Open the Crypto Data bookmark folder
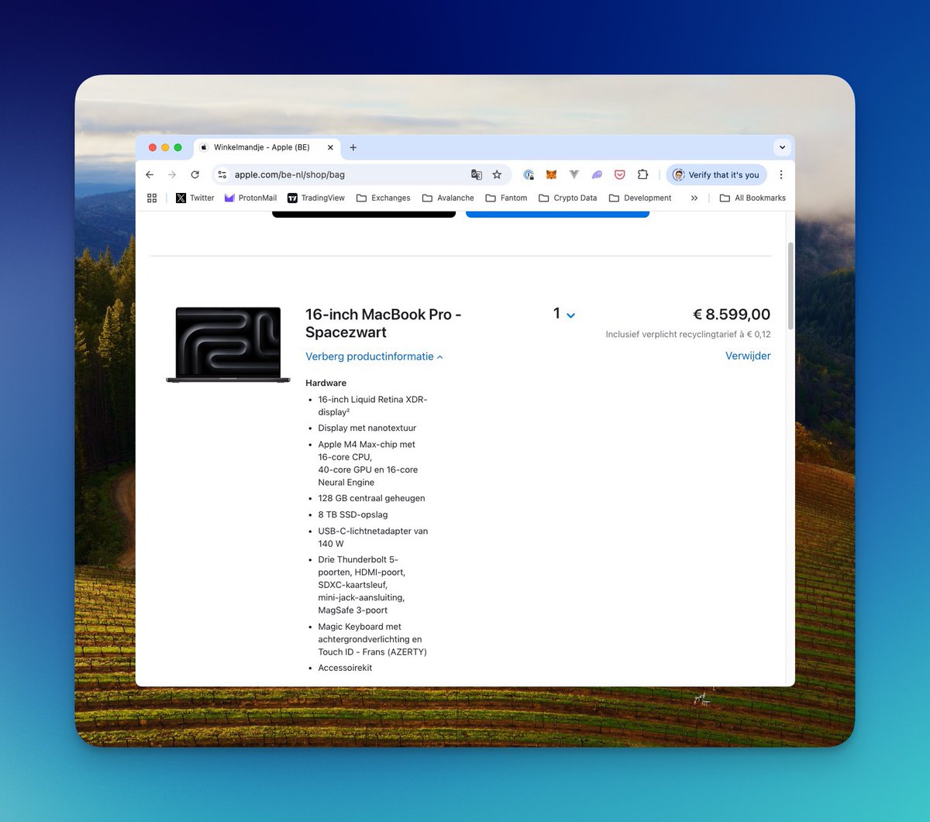Screen dimensions: 930x822 point(568,198)
